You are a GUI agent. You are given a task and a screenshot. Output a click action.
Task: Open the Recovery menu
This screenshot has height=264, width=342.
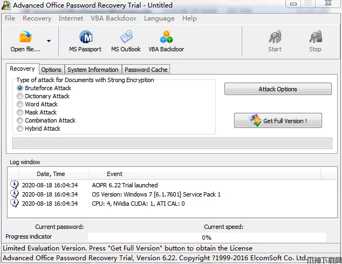click(37, 18)
